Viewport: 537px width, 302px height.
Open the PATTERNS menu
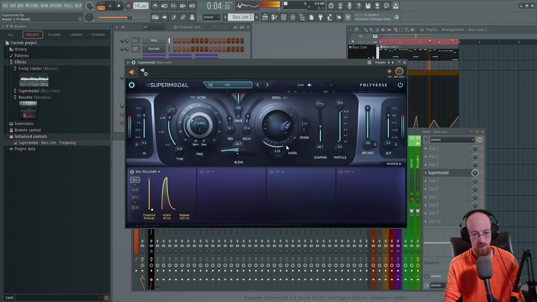coord(32,5)
